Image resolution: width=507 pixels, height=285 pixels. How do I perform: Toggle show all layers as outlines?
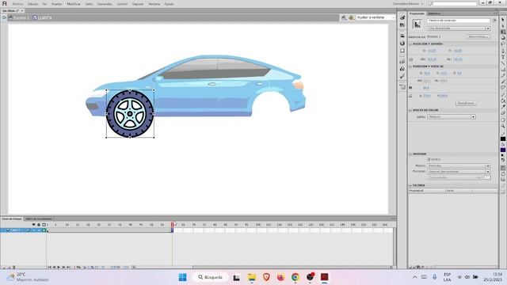(44, 225)
